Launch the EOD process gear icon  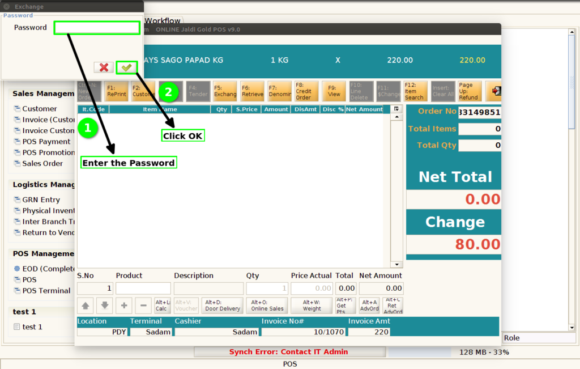17,269
